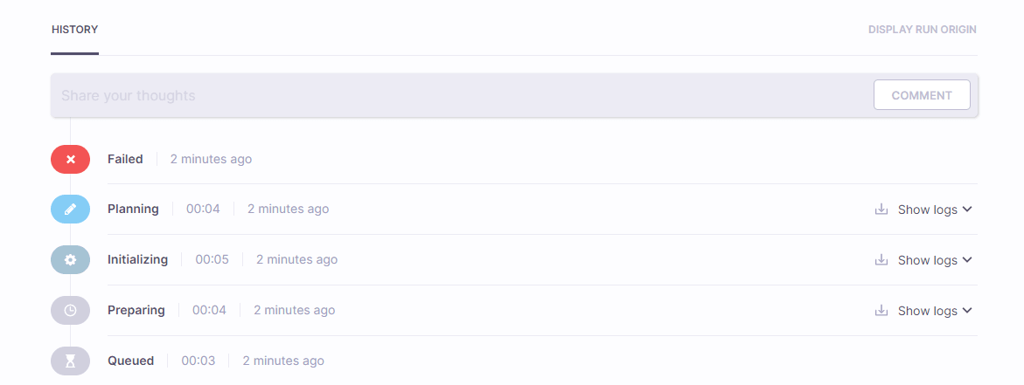The height and width of the screenshot is (385, 1024).
Task: Focus the Share your thoughts field
Action: (457, 95)
